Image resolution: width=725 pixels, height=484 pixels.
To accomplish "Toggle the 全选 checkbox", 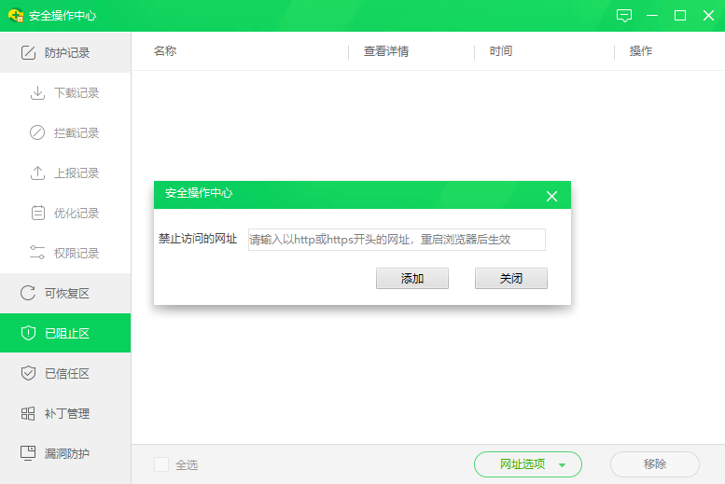I will pyautogui.click(x=161, y=464).
